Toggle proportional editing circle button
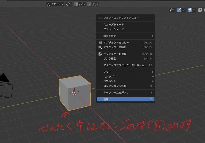 [x=89, y=4]
